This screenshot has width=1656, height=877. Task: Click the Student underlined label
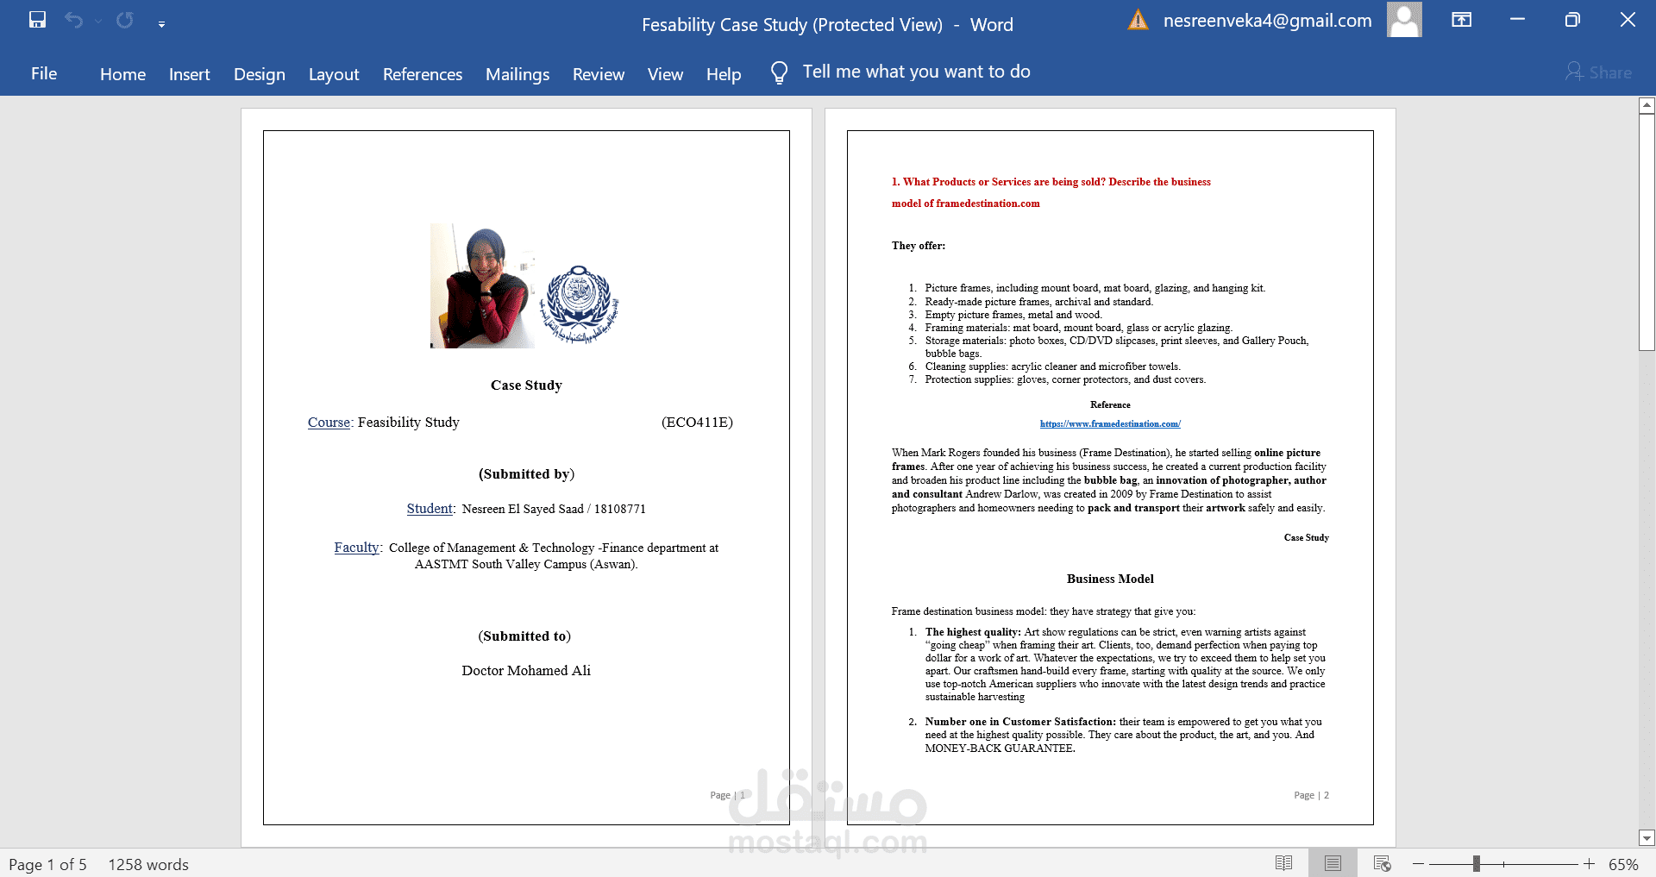(x=430, y=509)
